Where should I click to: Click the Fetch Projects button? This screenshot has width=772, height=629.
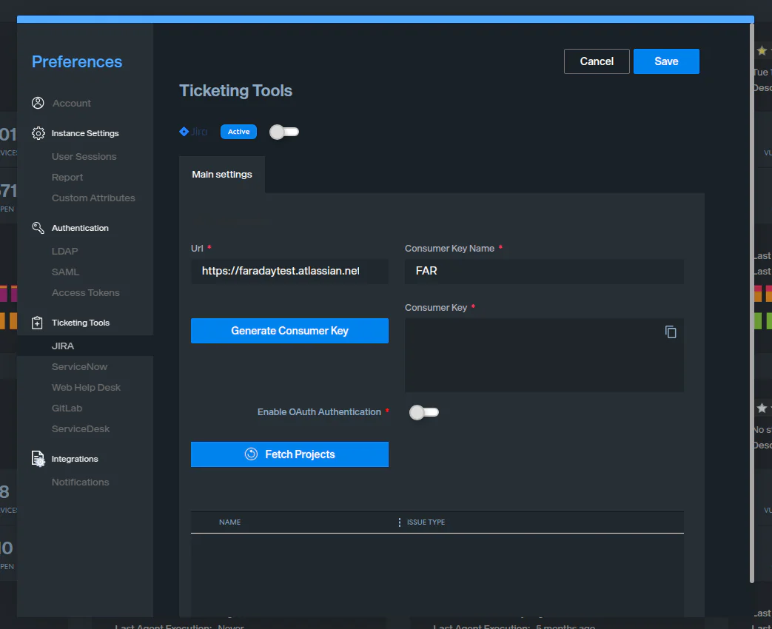[289, 454]
